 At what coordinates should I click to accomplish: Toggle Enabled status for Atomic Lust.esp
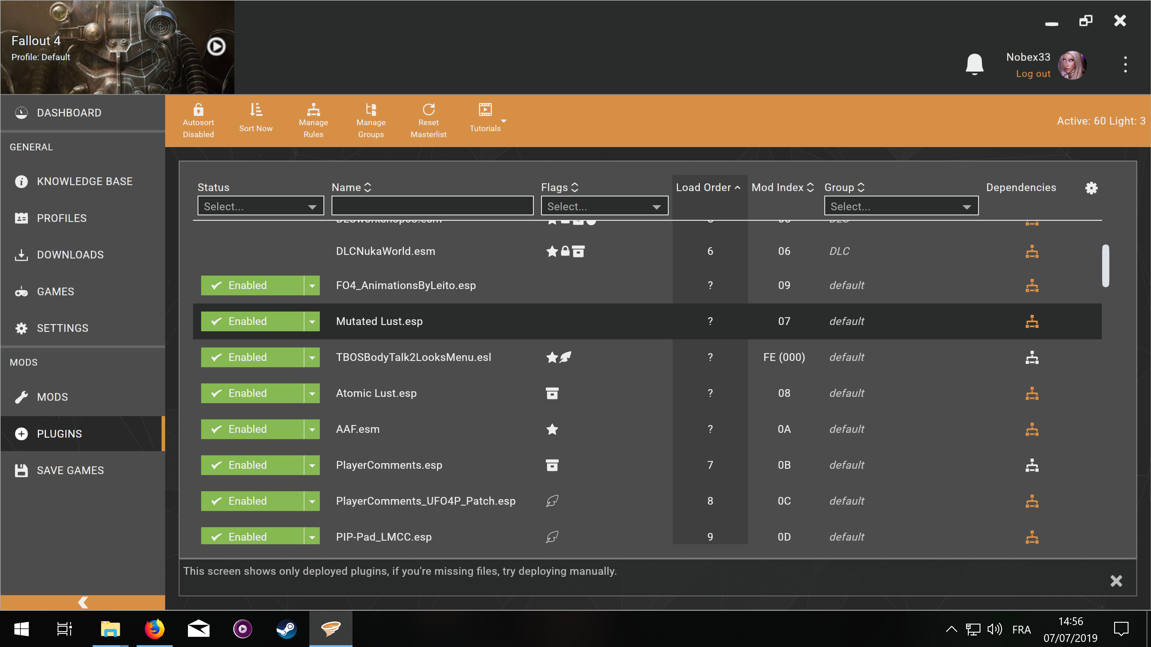(x=252, y=393)
